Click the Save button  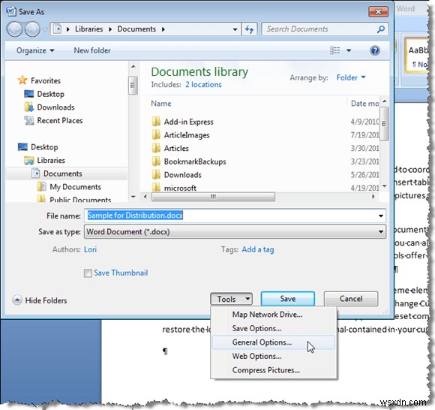click(288, 299)
